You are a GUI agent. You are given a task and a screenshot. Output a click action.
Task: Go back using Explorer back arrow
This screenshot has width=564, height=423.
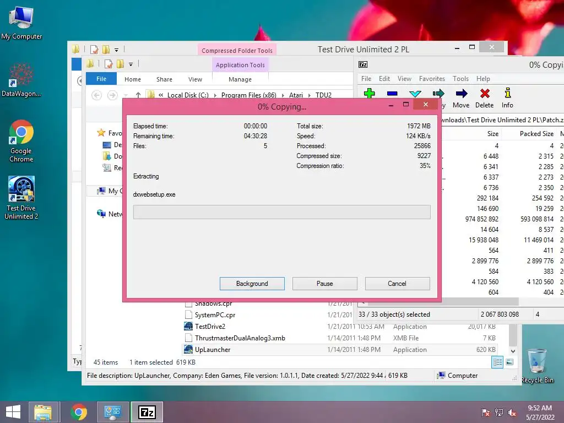(96, 95)
